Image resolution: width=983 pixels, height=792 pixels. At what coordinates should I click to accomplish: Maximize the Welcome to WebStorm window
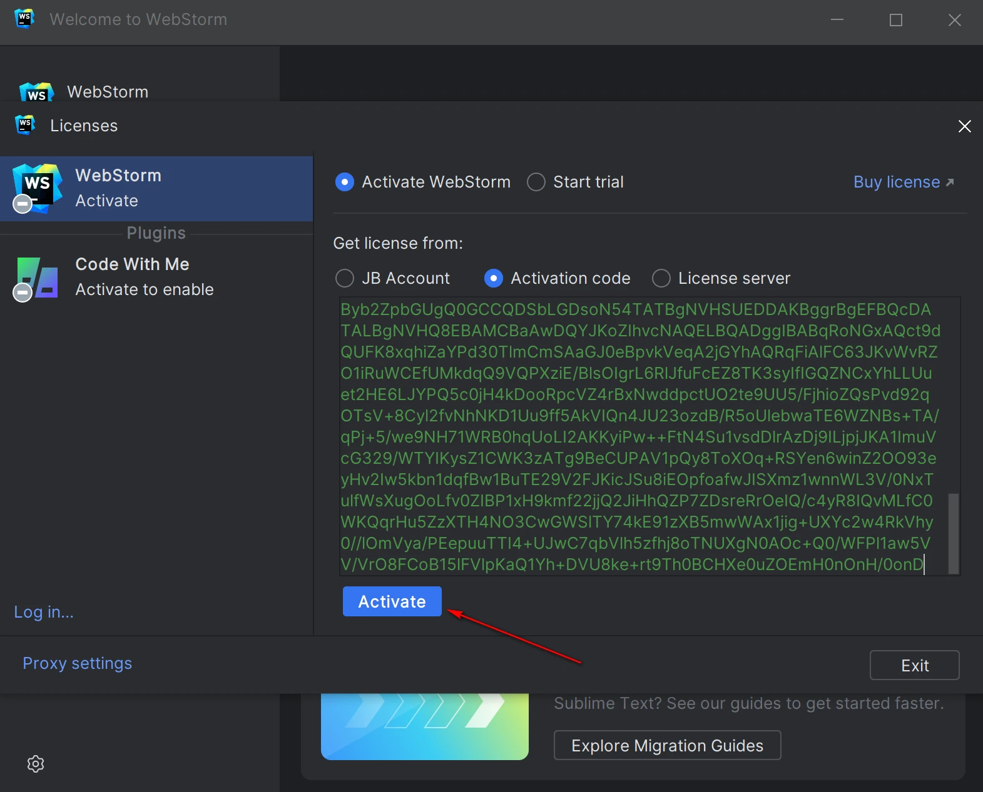tap(896, 20)
